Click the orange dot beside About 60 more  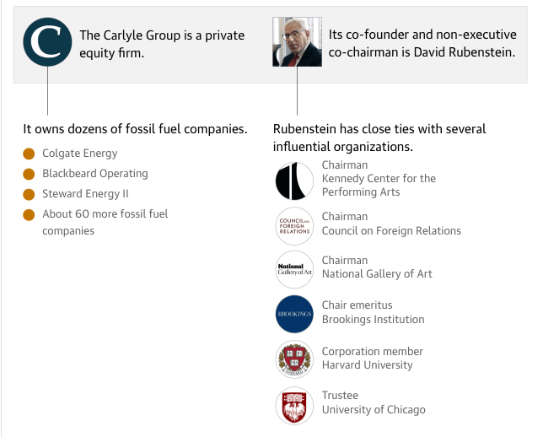click(x=29, y=214)
